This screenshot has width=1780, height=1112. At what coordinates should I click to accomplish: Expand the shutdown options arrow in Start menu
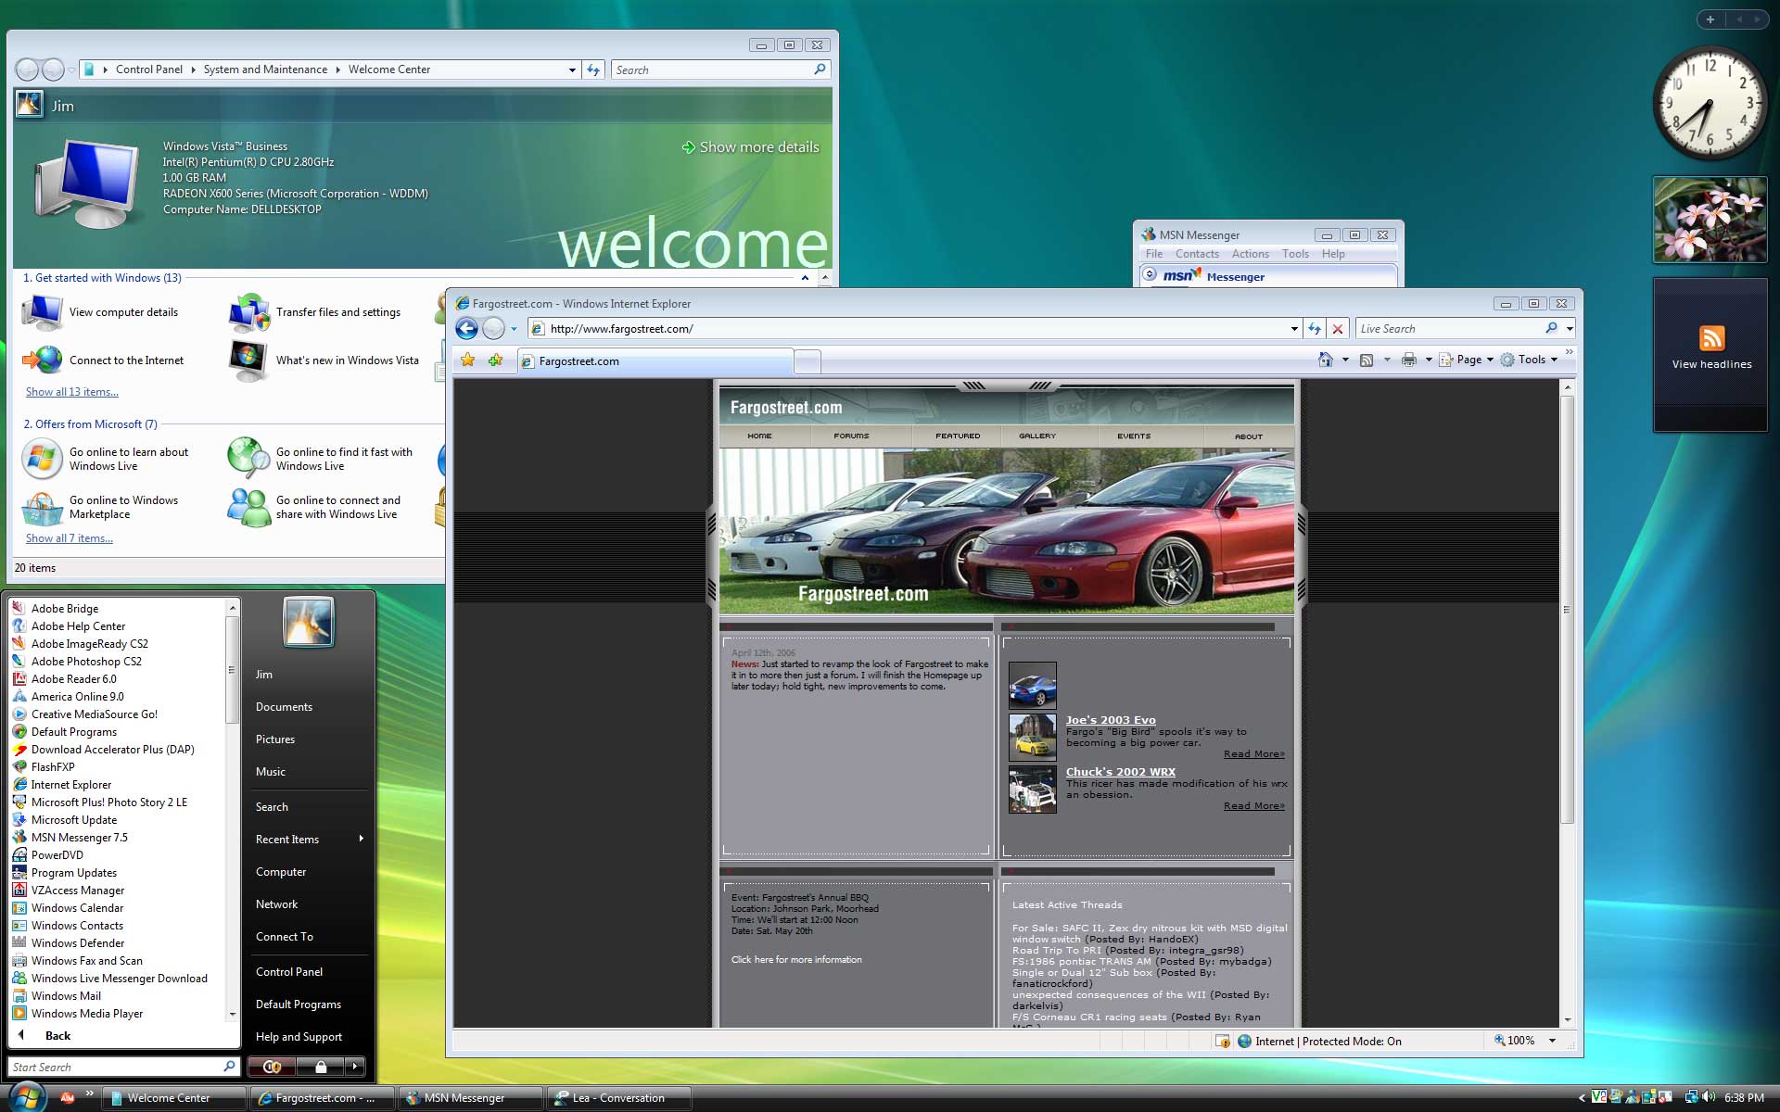[x=355, y=1067]
